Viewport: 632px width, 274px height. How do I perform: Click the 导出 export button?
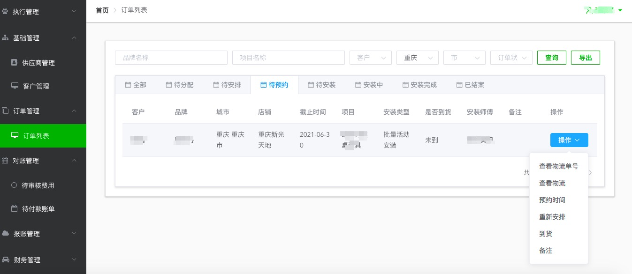point(586,58)
